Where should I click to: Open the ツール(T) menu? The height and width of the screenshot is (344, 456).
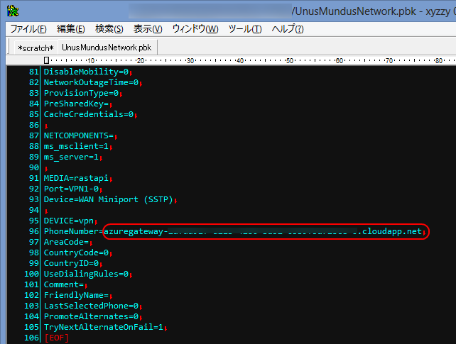245,29
